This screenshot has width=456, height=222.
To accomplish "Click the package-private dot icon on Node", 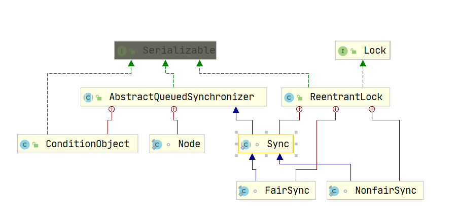I will pyautogui.click(x=168, y=145).
